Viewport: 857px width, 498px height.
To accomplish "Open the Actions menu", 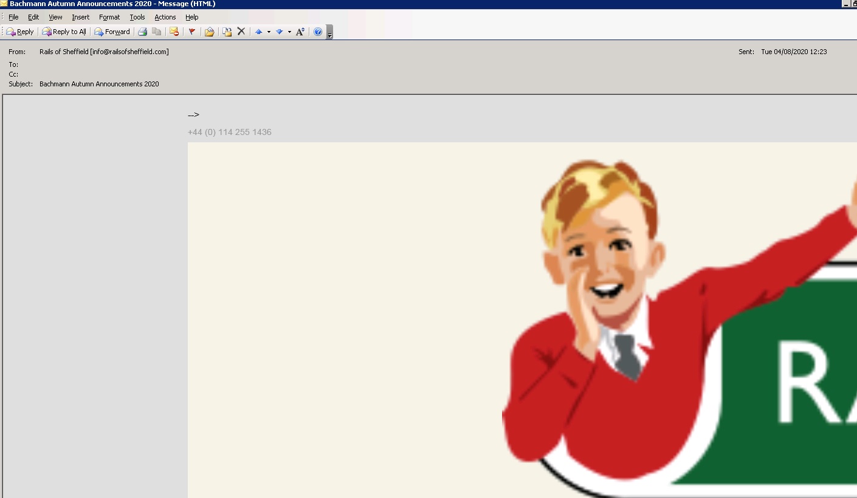I will point(165,17).
